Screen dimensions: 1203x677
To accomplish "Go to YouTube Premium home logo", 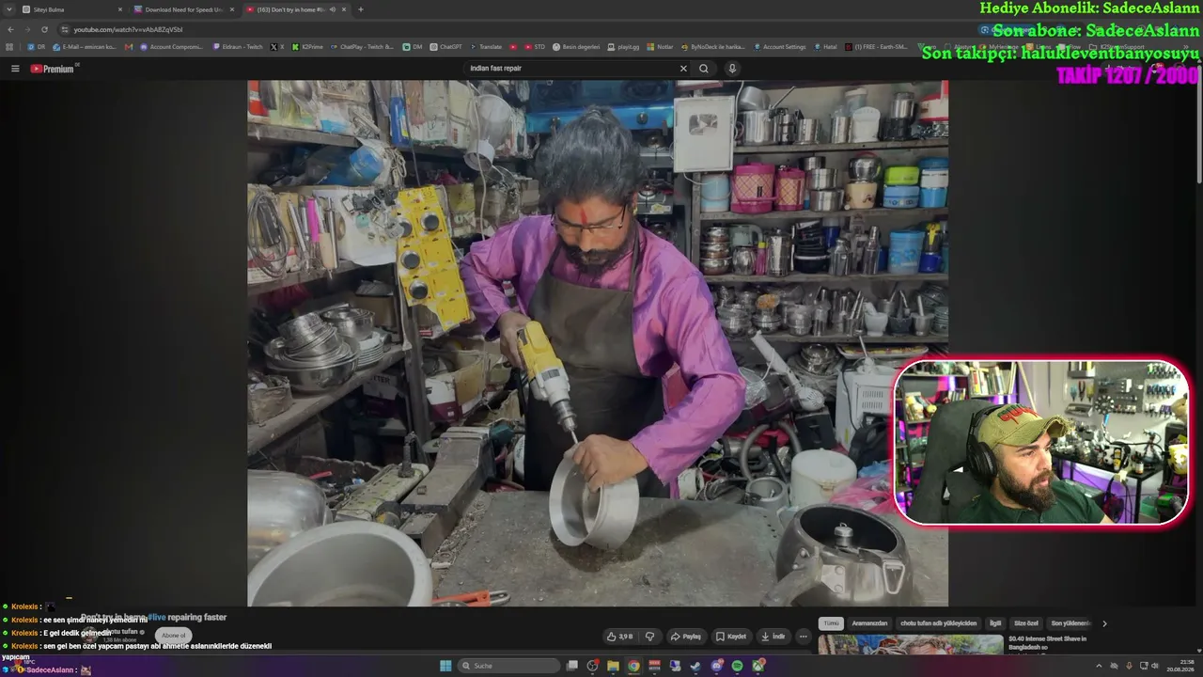I will point(53,69).
